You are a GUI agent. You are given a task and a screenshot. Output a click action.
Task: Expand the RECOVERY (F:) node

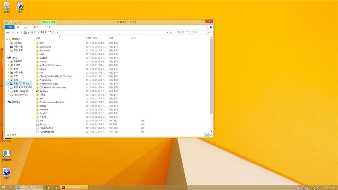tap(9, 95)
